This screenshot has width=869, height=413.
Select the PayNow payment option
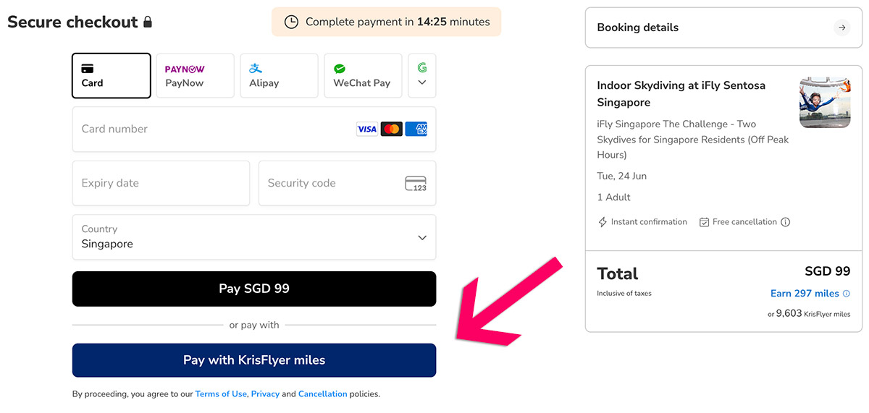coord(196,76)
